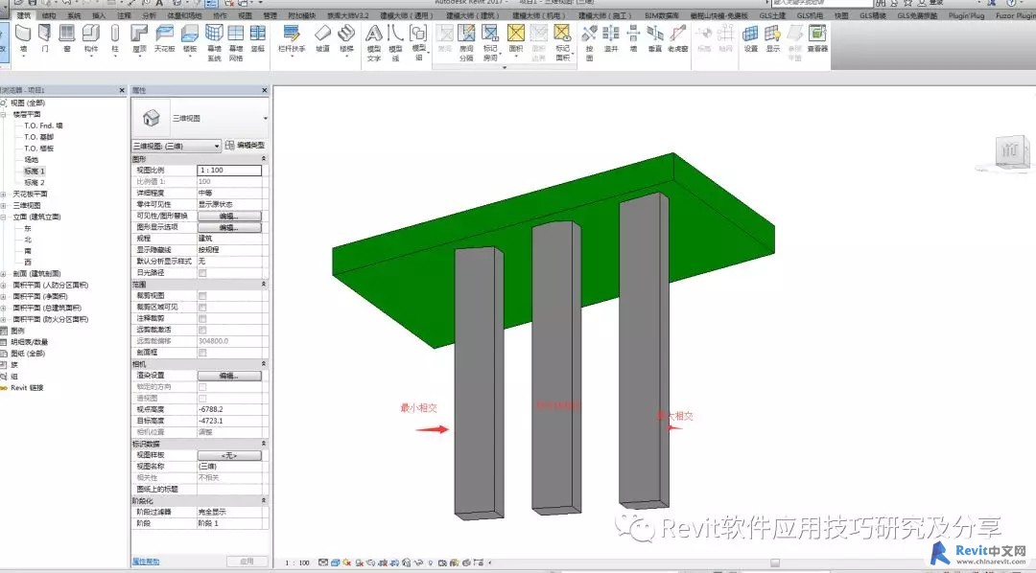Select the Curtain Grid (幕墙网格) tool

(x=236, y=42)
